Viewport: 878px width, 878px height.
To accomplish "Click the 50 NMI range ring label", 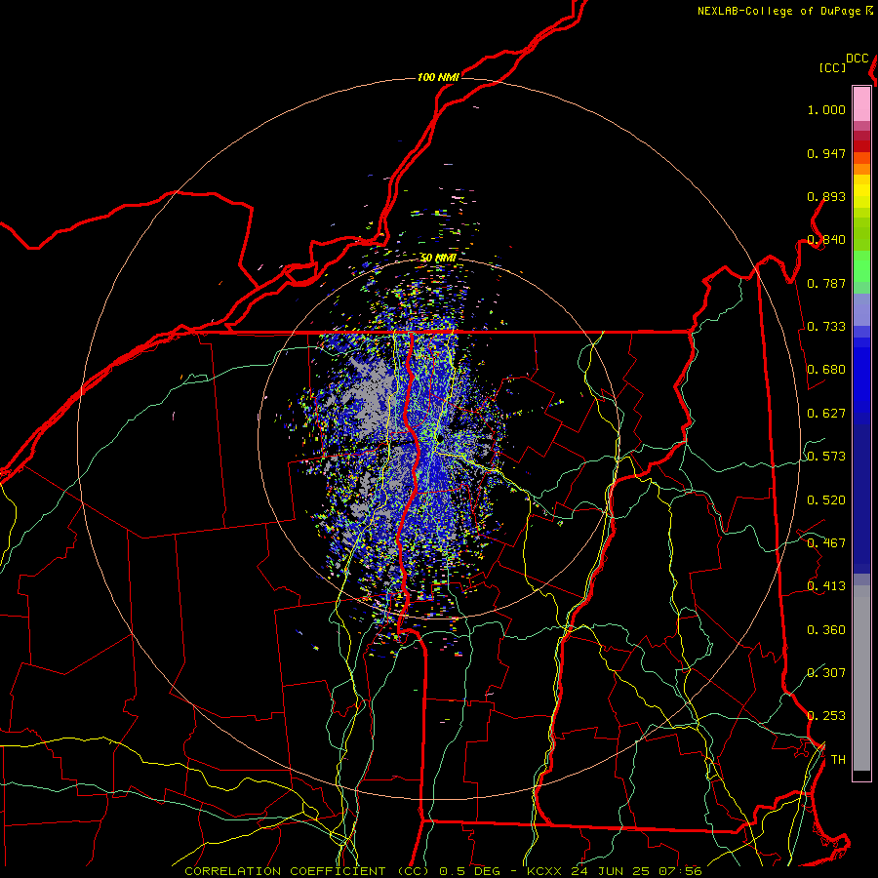I will click(x=438, y=259).
